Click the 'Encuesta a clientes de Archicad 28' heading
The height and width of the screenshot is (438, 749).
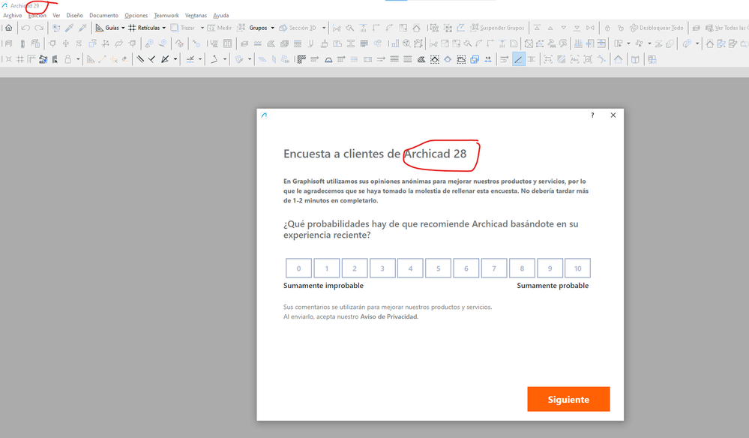pyautogui.click(x=375, y=153)
